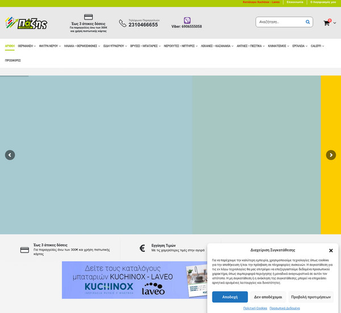Viewport: 341px width, 313px height.
Task: Select the ΑΡΧΙΚΗ home tab
Action: [x=10, y=46]
